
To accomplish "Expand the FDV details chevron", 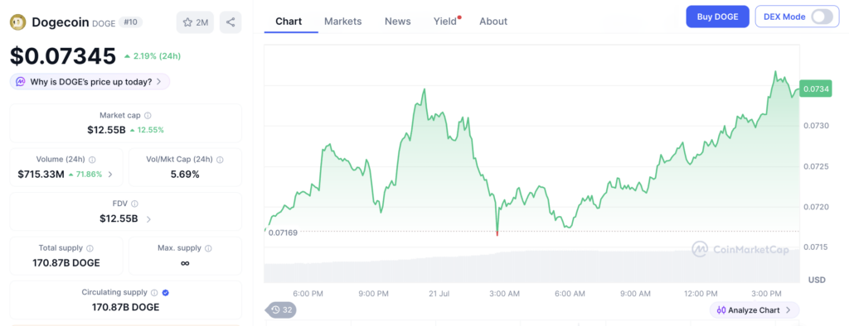I will pyautogui.click(x=148, y=219).
